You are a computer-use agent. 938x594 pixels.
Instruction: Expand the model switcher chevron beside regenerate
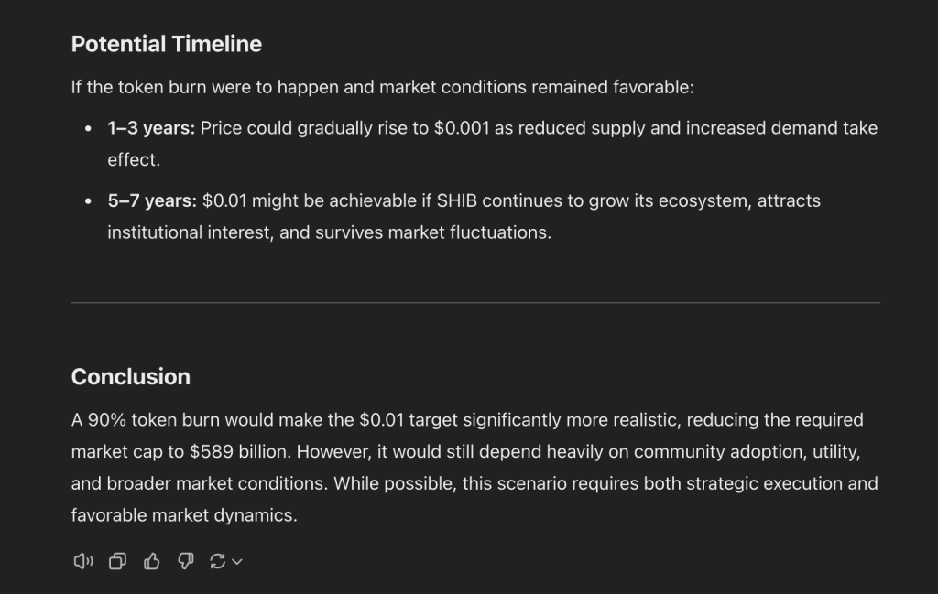pos(237,562)
